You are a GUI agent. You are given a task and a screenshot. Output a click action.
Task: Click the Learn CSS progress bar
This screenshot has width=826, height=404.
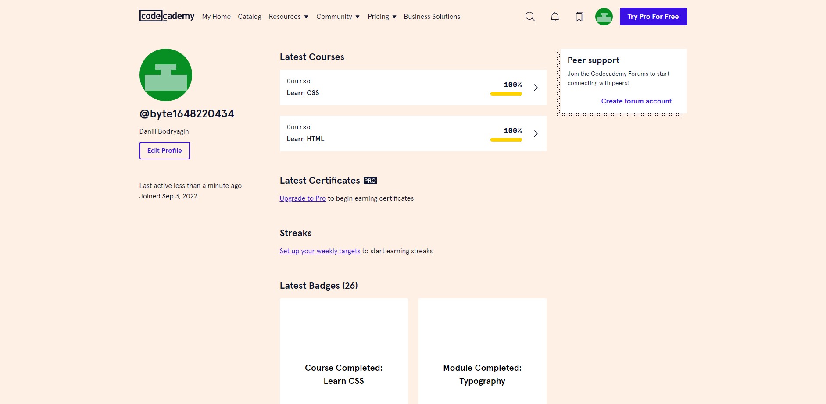(506, 94)
